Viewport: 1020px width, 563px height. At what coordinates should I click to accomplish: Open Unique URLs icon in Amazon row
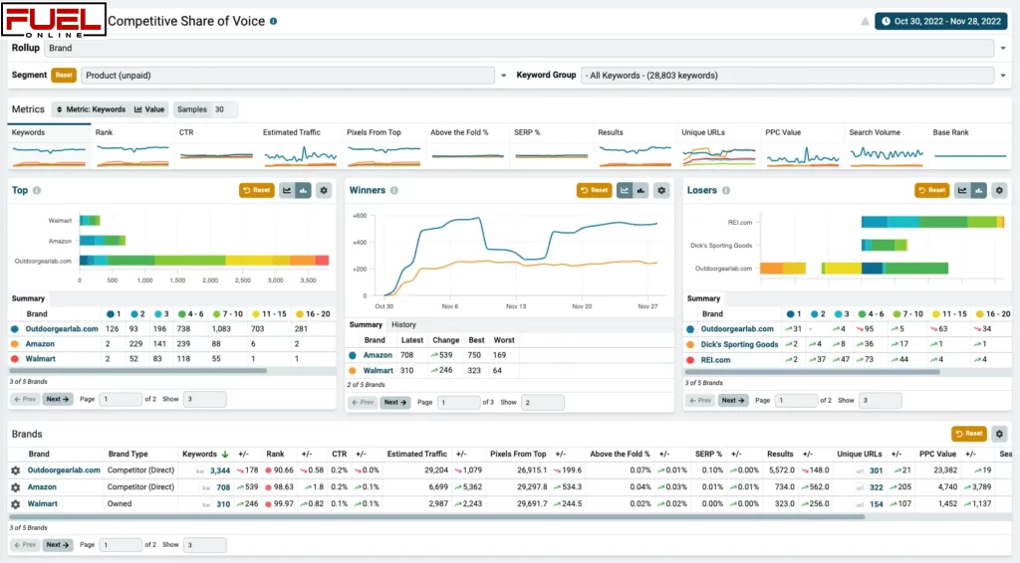(860, 487)
